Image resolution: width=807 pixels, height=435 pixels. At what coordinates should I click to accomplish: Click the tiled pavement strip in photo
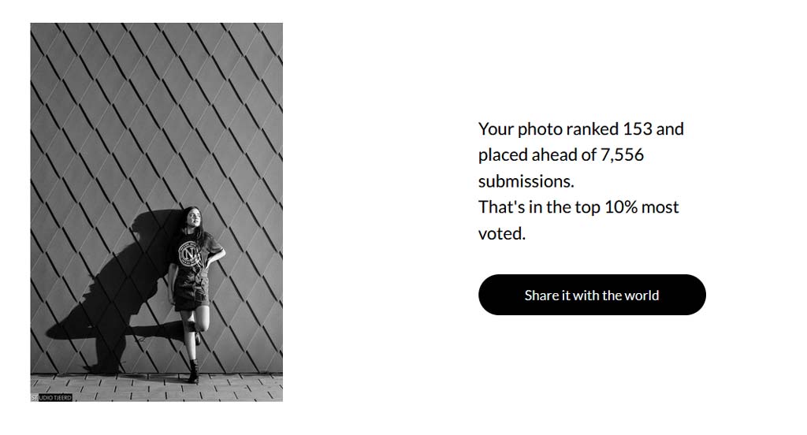pyautogui.click(x=157, y=387)
